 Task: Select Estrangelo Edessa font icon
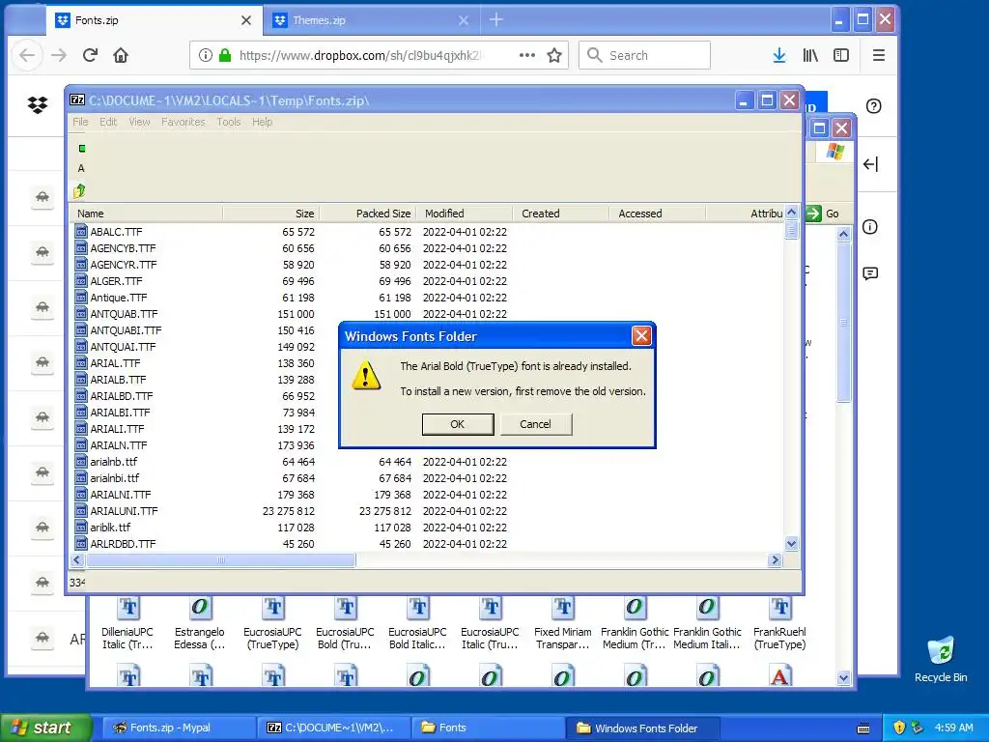point(200,609)
